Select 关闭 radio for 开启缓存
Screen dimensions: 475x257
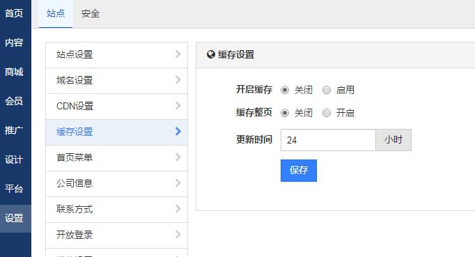(285, 90)
